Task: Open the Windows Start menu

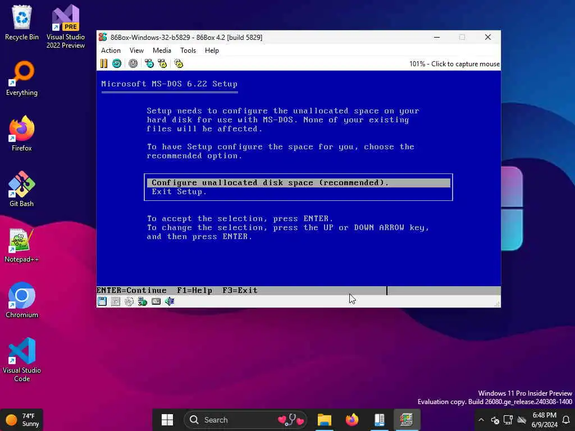Action: (x=167, y=420)
